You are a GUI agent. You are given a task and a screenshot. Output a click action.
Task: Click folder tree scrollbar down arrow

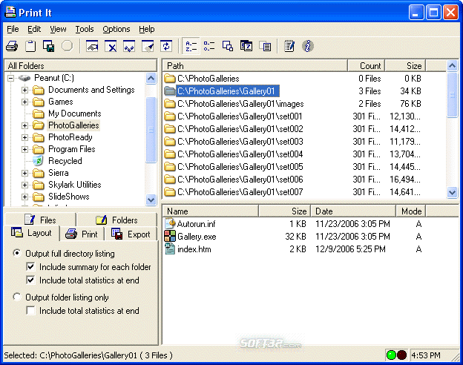click(151, 200)
